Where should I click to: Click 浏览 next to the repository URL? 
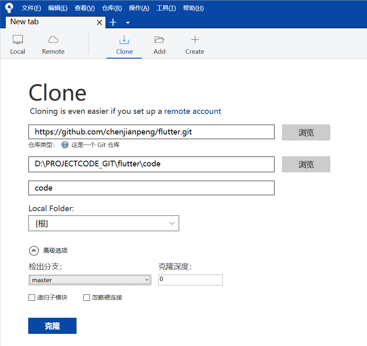pos(306,132)
